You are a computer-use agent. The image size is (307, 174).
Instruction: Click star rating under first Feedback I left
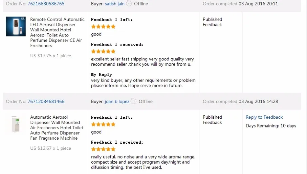coord(103,27)
